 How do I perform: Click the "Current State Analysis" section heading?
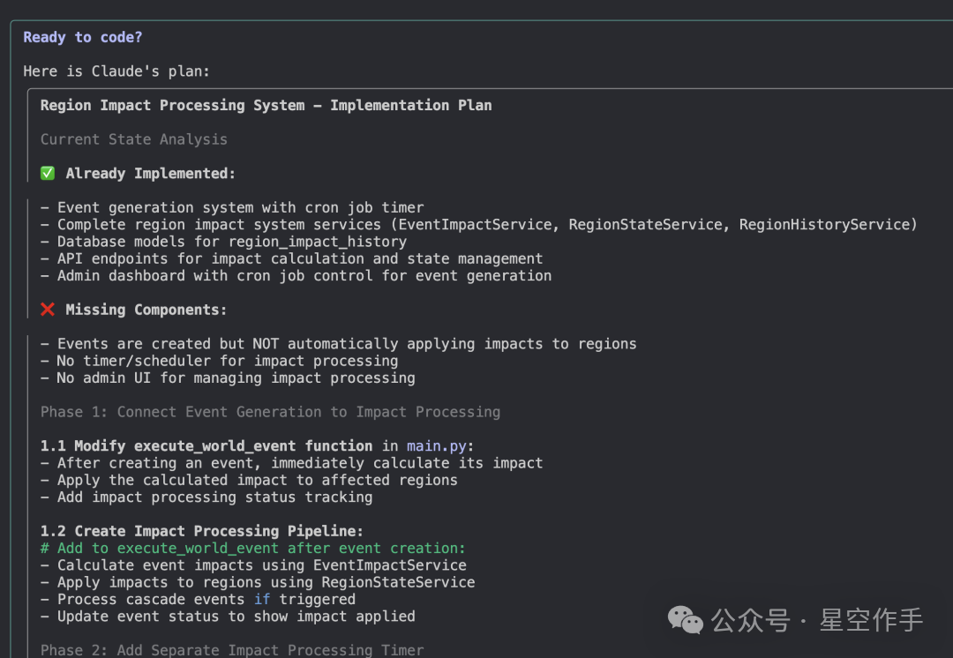click(133, 139)
